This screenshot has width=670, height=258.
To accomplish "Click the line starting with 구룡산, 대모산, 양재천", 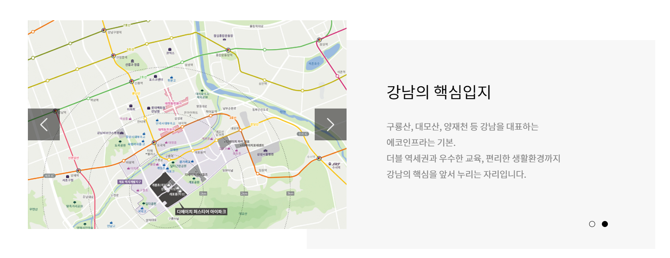I will [x=462, y=126].
